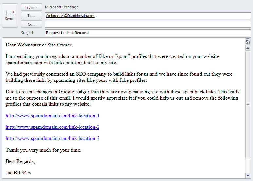Image resolution: width=253 pixels, height=181 pixels.
Task: Open the Cc... address book button
Action: (x=31, y=24)
